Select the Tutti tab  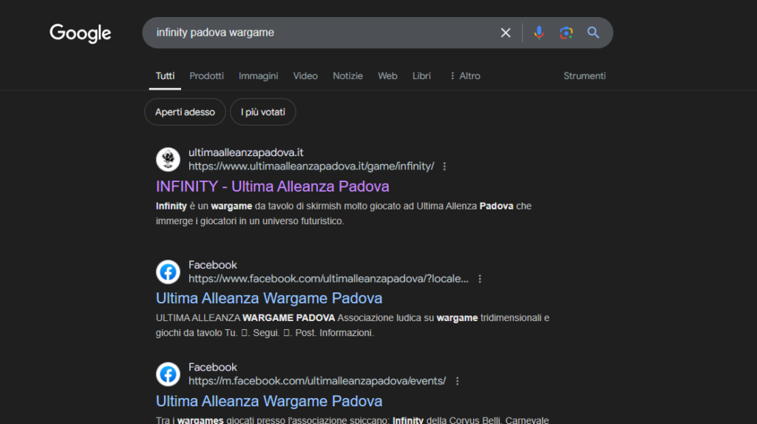[x=165, y=76]
